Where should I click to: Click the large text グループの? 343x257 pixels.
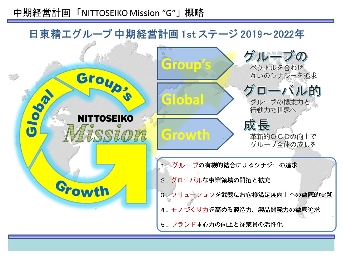[275, 56]
